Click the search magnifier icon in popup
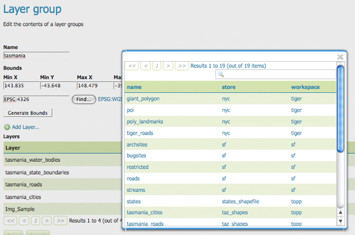Viewport: 355px width, 235px height. [221, 74]
